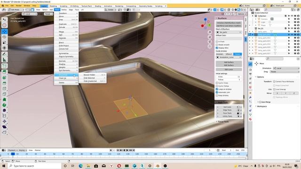Enable Correct Face Attributes
The image size is (301, 169).
click(274, 81)
